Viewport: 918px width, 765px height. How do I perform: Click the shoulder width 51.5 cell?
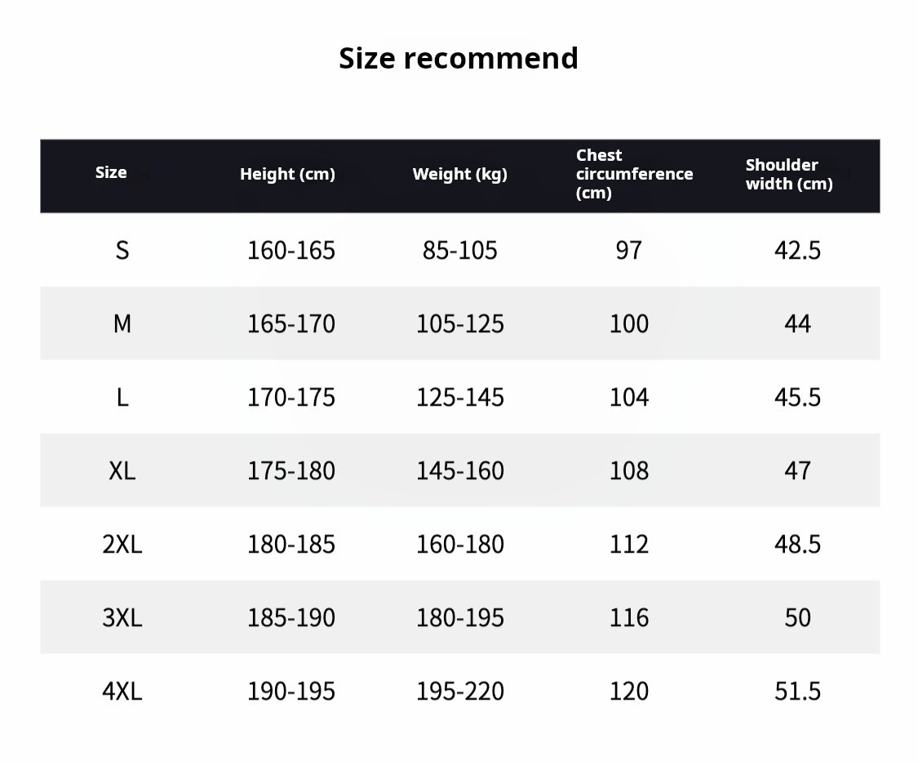tap(797, 692)
